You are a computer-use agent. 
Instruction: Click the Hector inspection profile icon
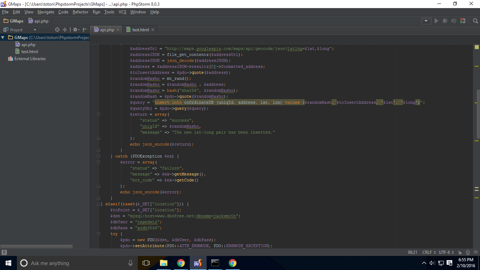pyautogui.click(x=468, y=252)
